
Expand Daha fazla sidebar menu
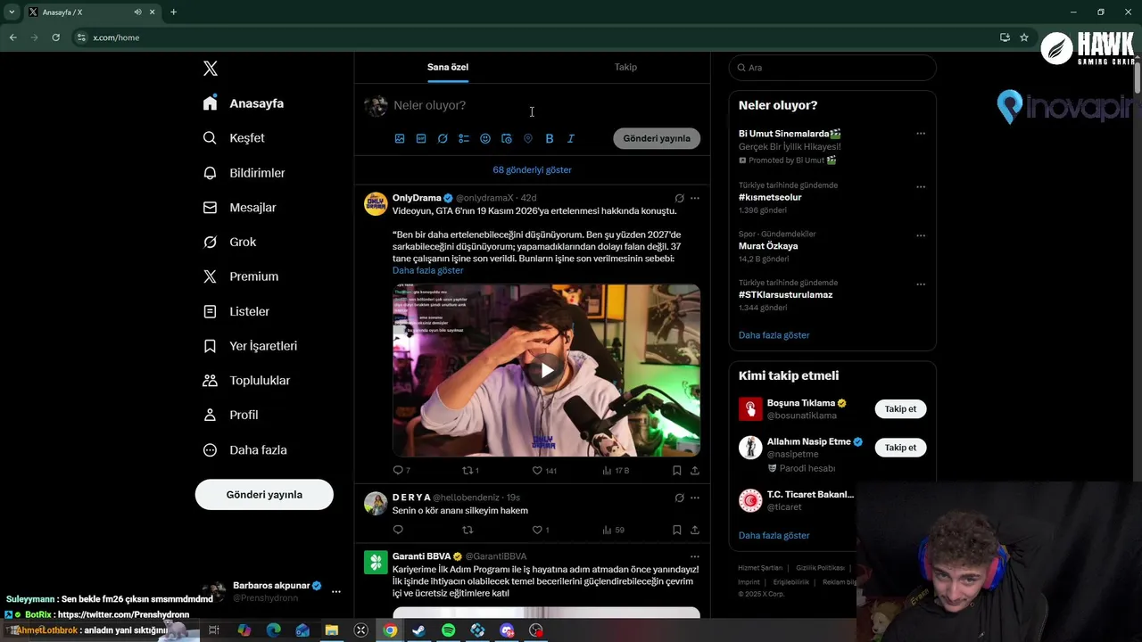pyautogui.click(x=244, y=450)
